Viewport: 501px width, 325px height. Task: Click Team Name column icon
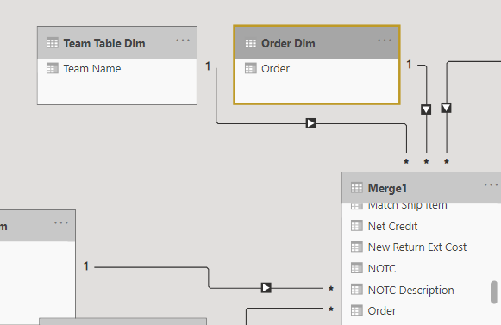pos(53,68)
